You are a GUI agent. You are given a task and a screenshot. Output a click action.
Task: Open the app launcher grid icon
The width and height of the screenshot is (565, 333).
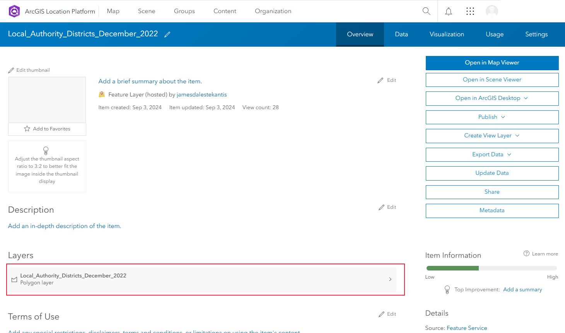tap(470, 12)
